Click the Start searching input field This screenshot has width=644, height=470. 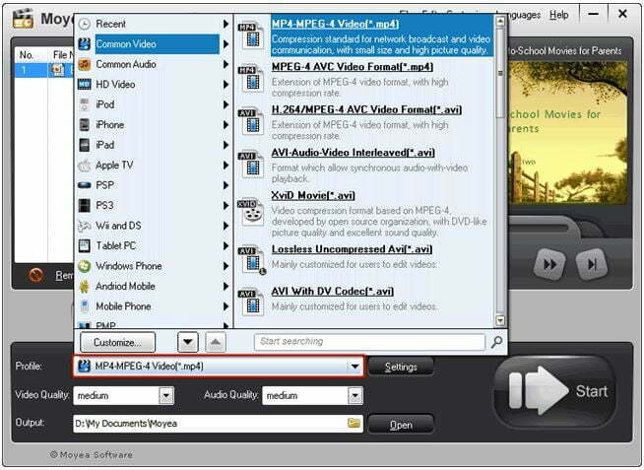(x=369, y=341)
